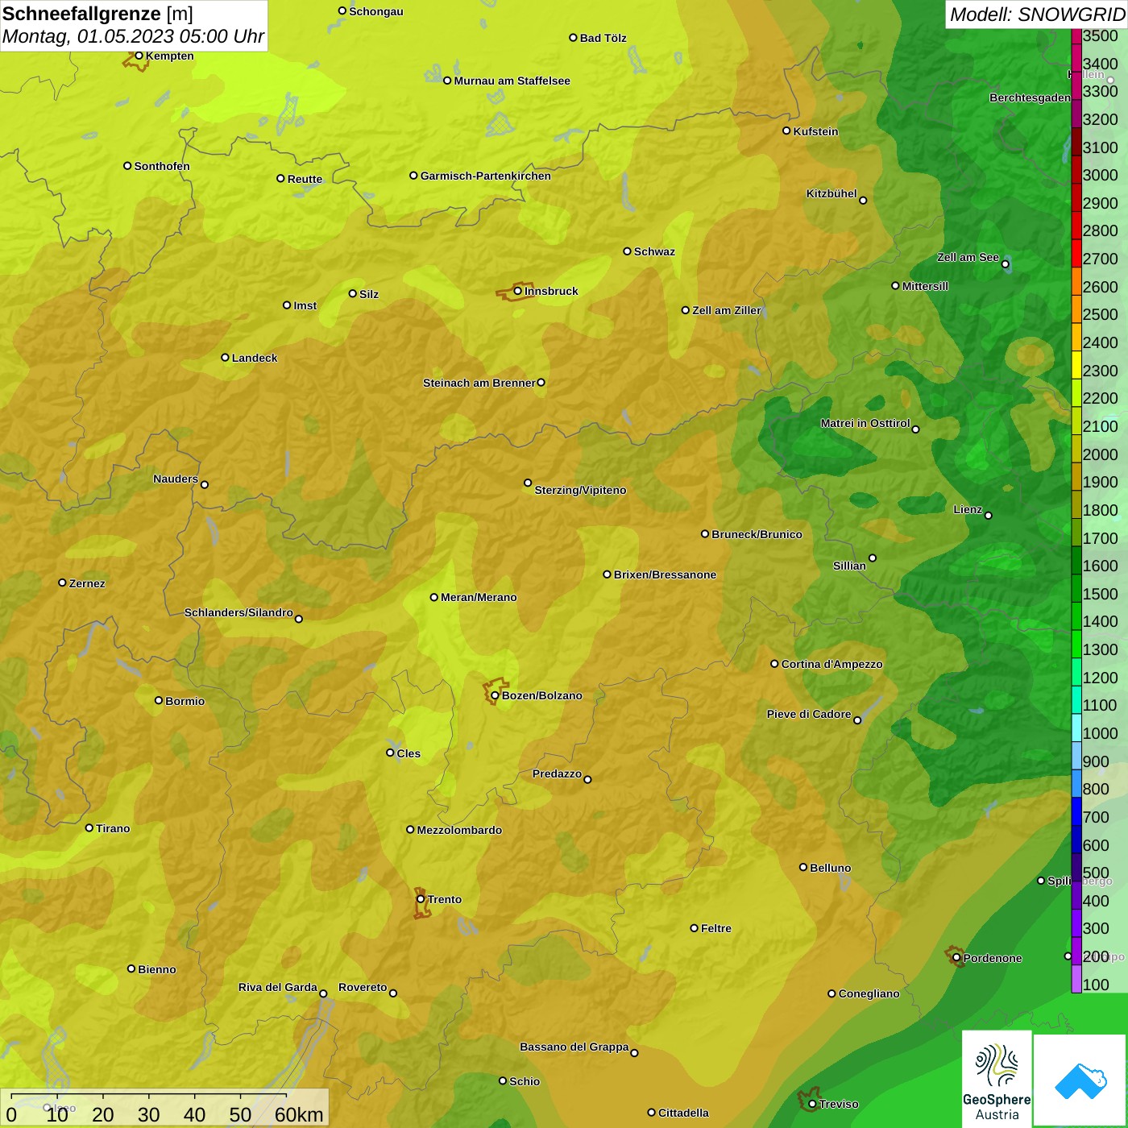The width and height of the screenshot is (1128, 1128).
Task: Click the Bozen/Bolzano city marker
Action: click(496, 695)
